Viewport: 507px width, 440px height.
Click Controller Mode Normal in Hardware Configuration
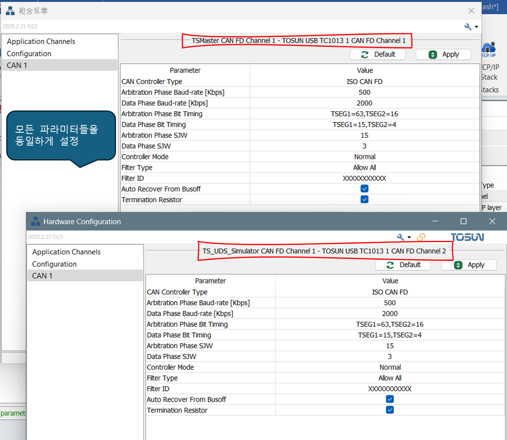390,367
